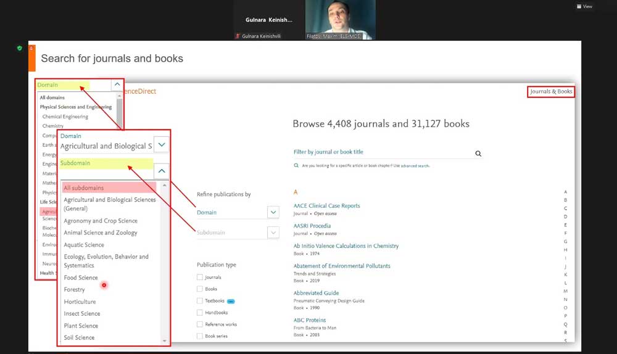Open AACE Clinical Case Reports journal
Viewport: 617px width, 354px height.
tap(326, 206)
